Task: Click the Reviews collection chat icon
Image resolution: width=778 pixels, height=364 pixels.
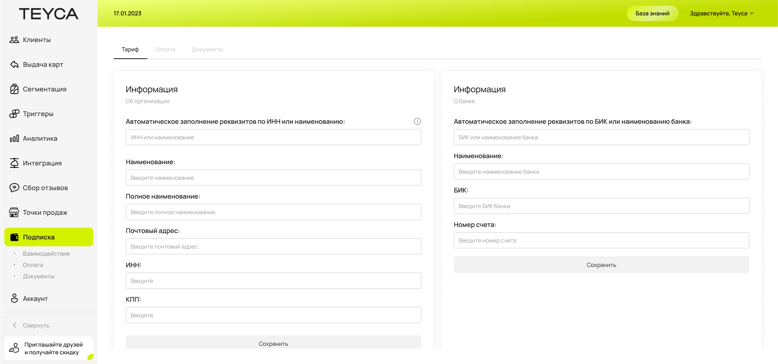Action: (14, 188)
